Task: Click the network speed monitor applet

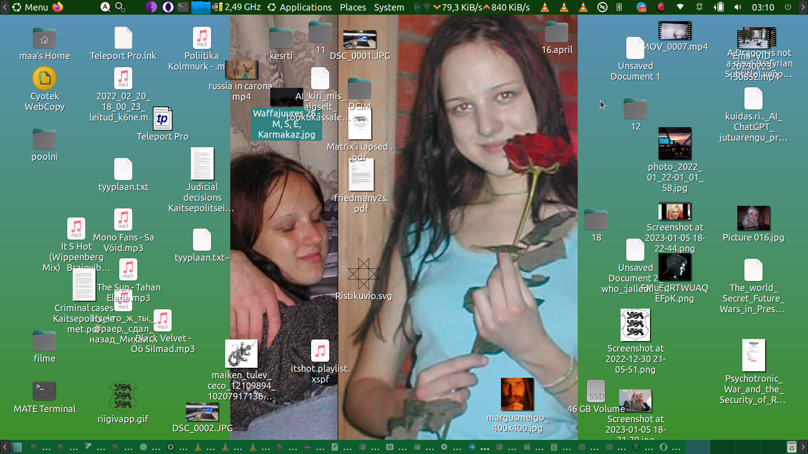Action: (472, 7)
